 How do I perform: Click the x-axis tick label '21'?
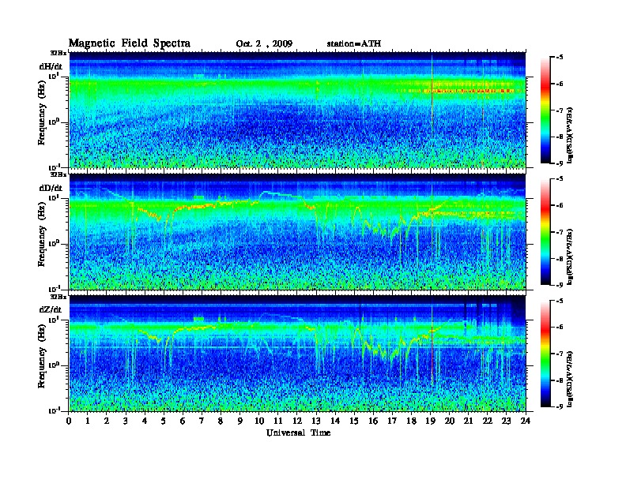[x=469, y=421]
